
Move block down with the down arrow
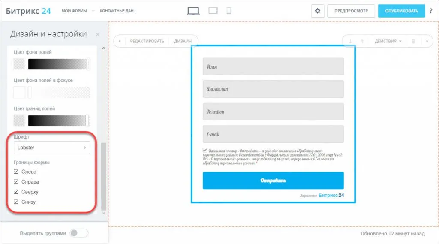(350, 41)
